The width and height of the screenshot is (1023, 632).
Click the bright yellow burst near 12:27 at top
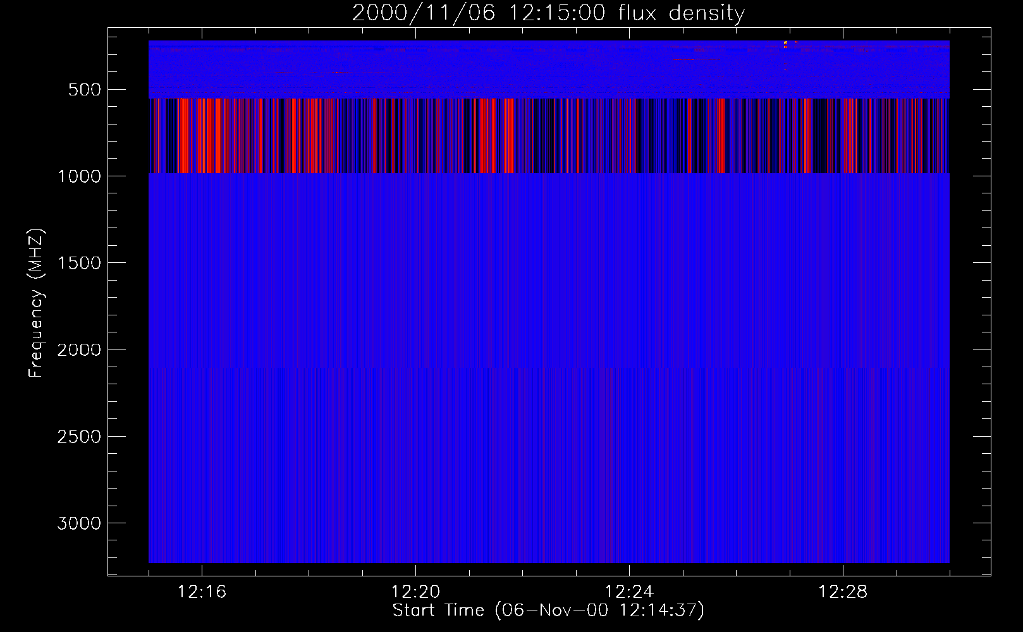[785, 44]
